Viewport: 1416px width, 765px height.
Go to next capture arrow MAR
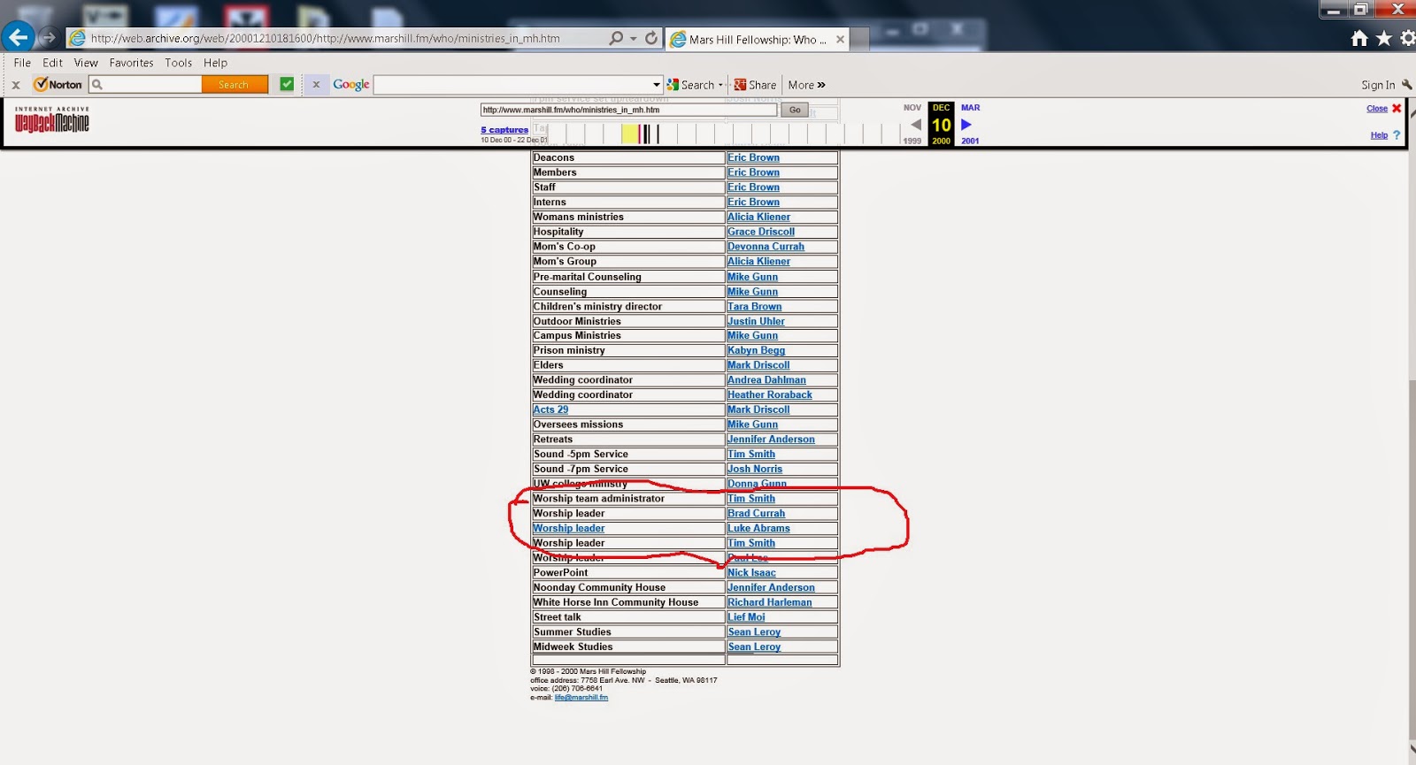click(x=966, y=125)
